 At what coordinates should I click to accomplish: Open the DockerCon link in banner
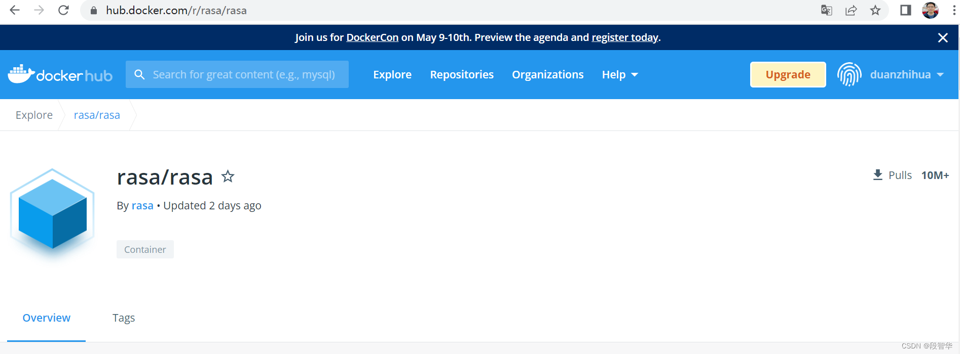pyautogui.click(x=373, y=37)
